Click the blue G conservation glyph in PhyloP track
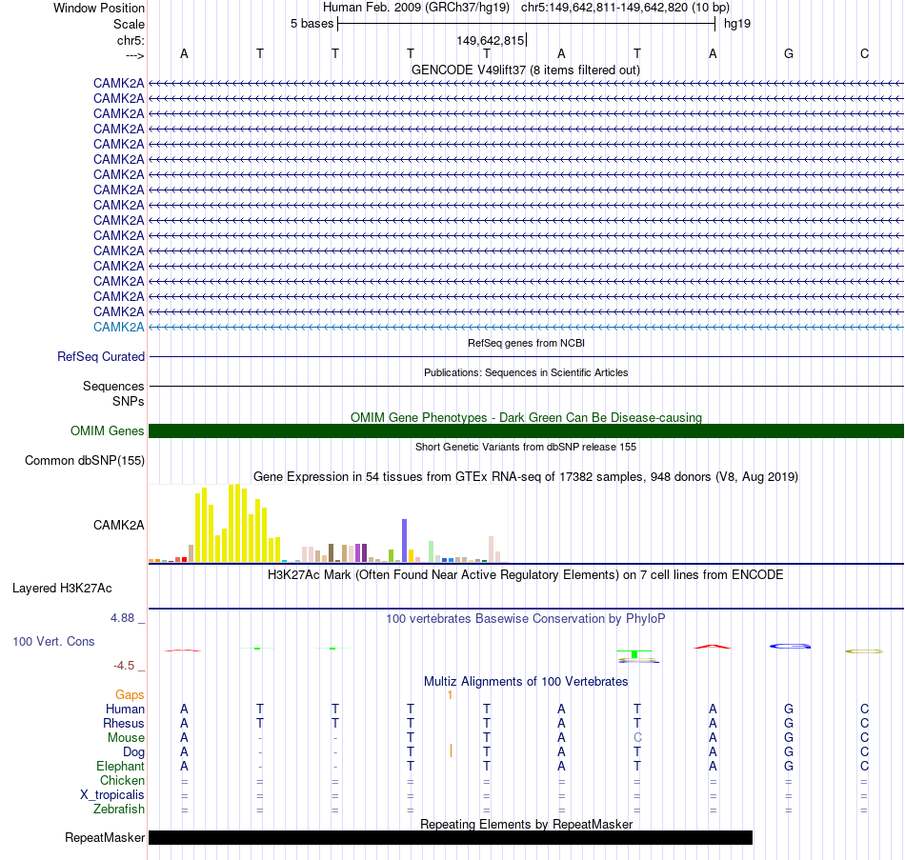The image size is (905, 860). [x=790, y=646]
